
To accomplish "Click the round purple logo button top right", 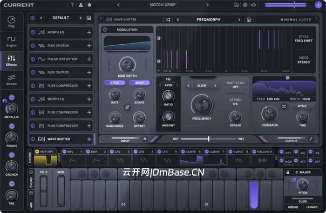I will point(318,5).
